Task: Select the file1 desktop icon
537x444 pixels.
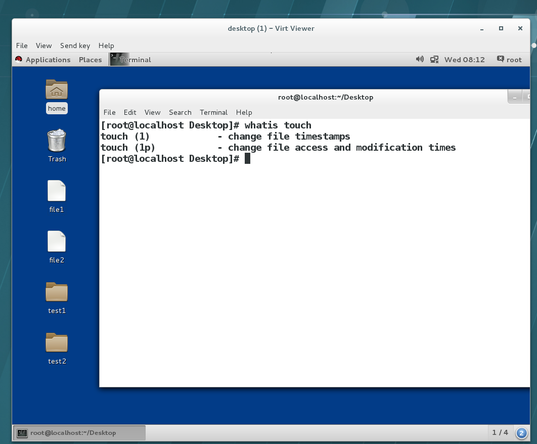Action: click(x=57, y=191)
